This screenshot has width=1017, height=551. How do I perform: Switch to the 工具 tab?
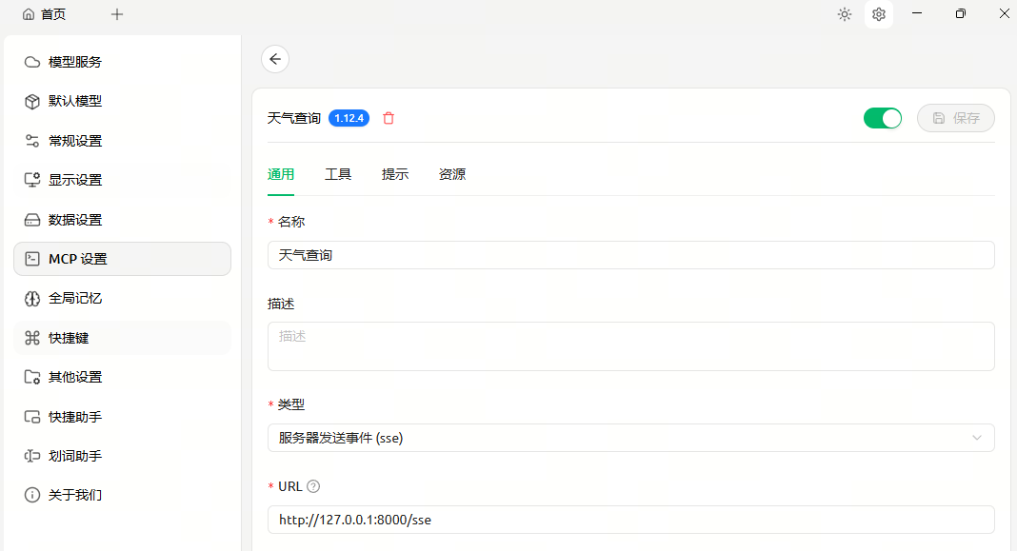click(338, 174)
